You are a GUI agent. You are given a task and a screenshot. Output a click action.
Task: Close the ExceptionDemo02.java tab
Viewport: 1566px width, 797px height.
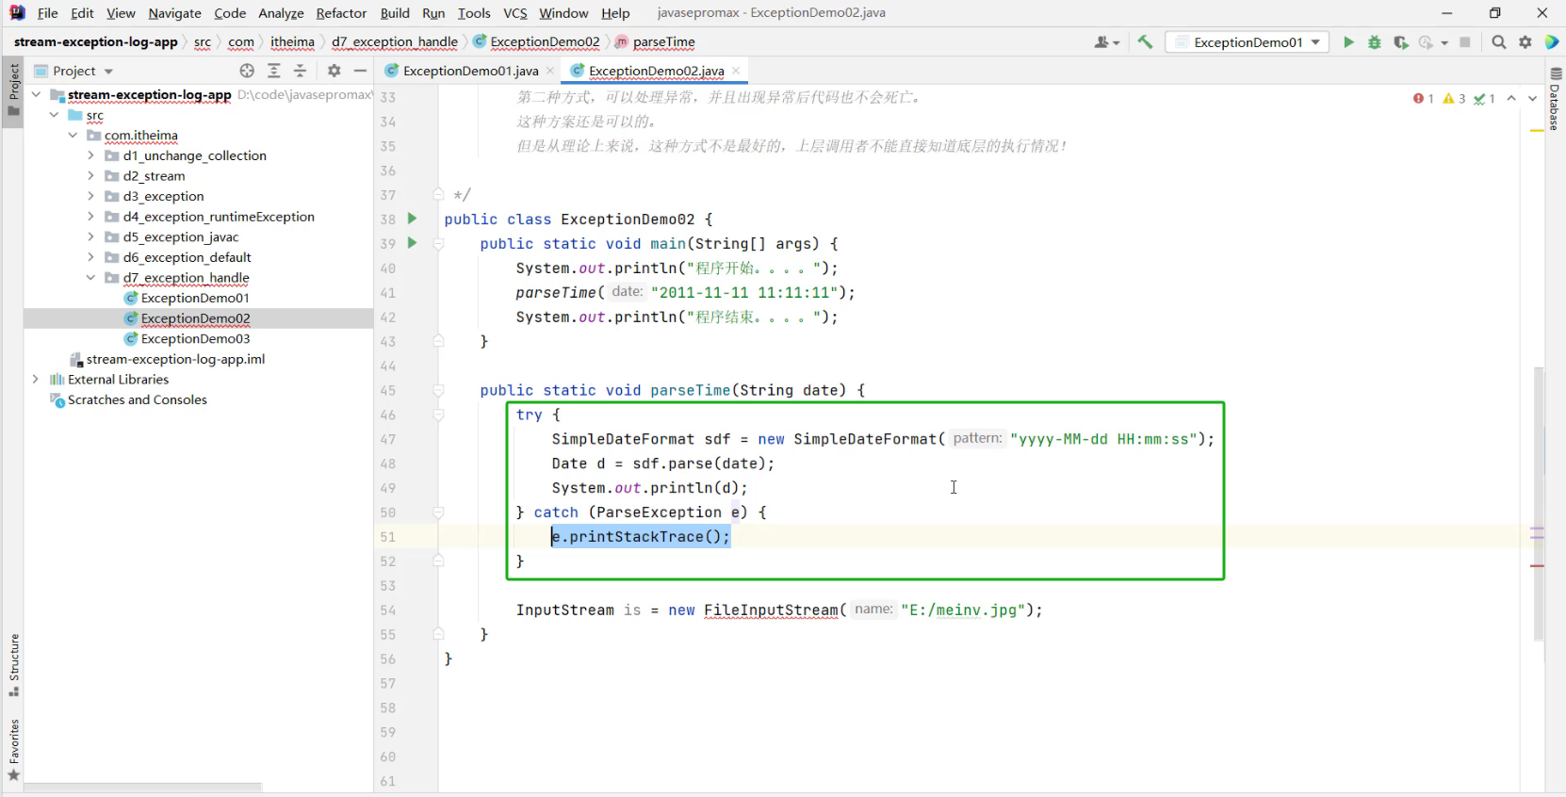click(x=736, y=71)
